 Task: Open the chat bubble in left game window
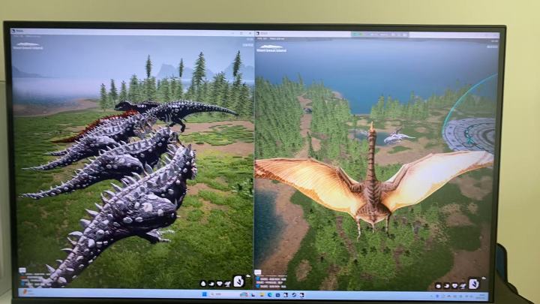click(22, 270)
